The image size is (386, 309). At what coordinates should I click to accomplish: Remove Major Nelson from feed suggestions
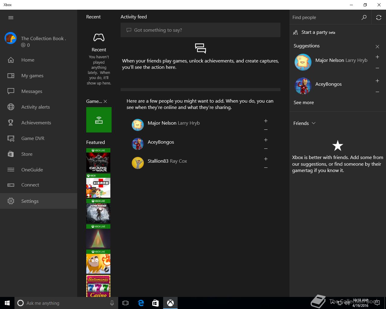click(x=266, y=130)
